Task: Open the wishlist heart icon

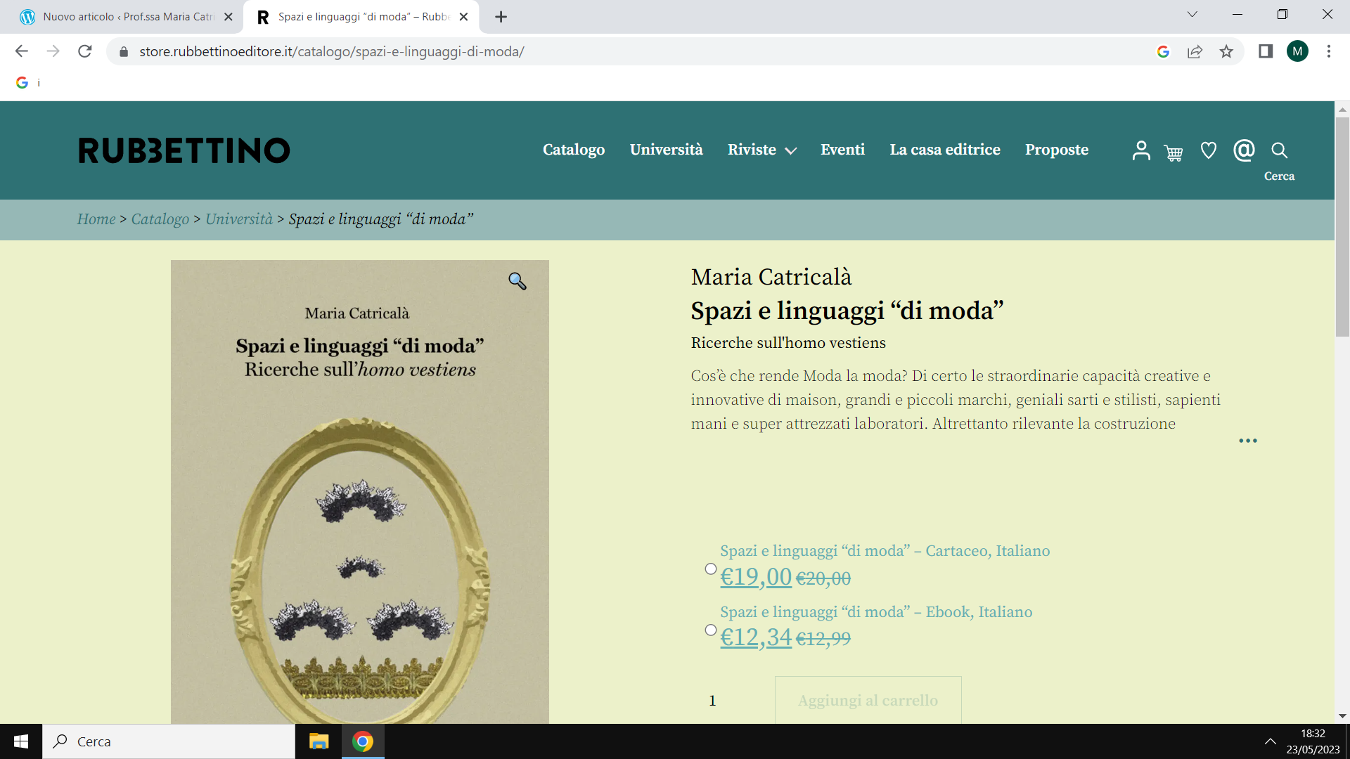Action: click(x=1208, y=150)
